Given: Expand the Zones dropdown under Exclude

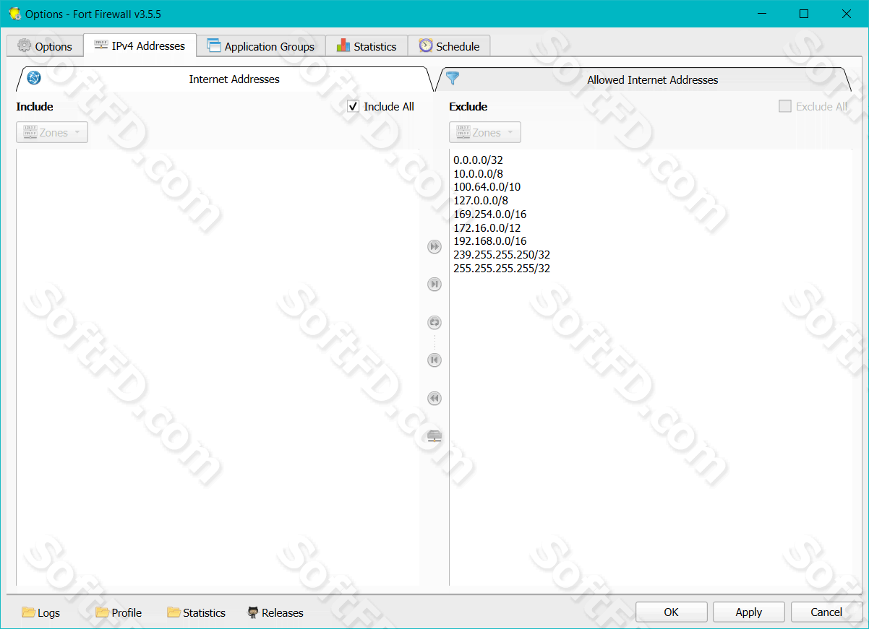Looking at the screenshot, I should pos(485,133).
